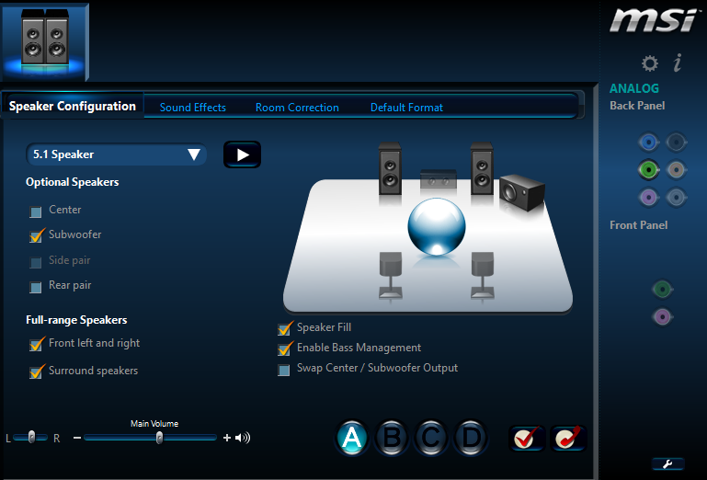Click the wrench icon at bottom right
Viewport: 707px width, 480px height.
tap(667, 463)
